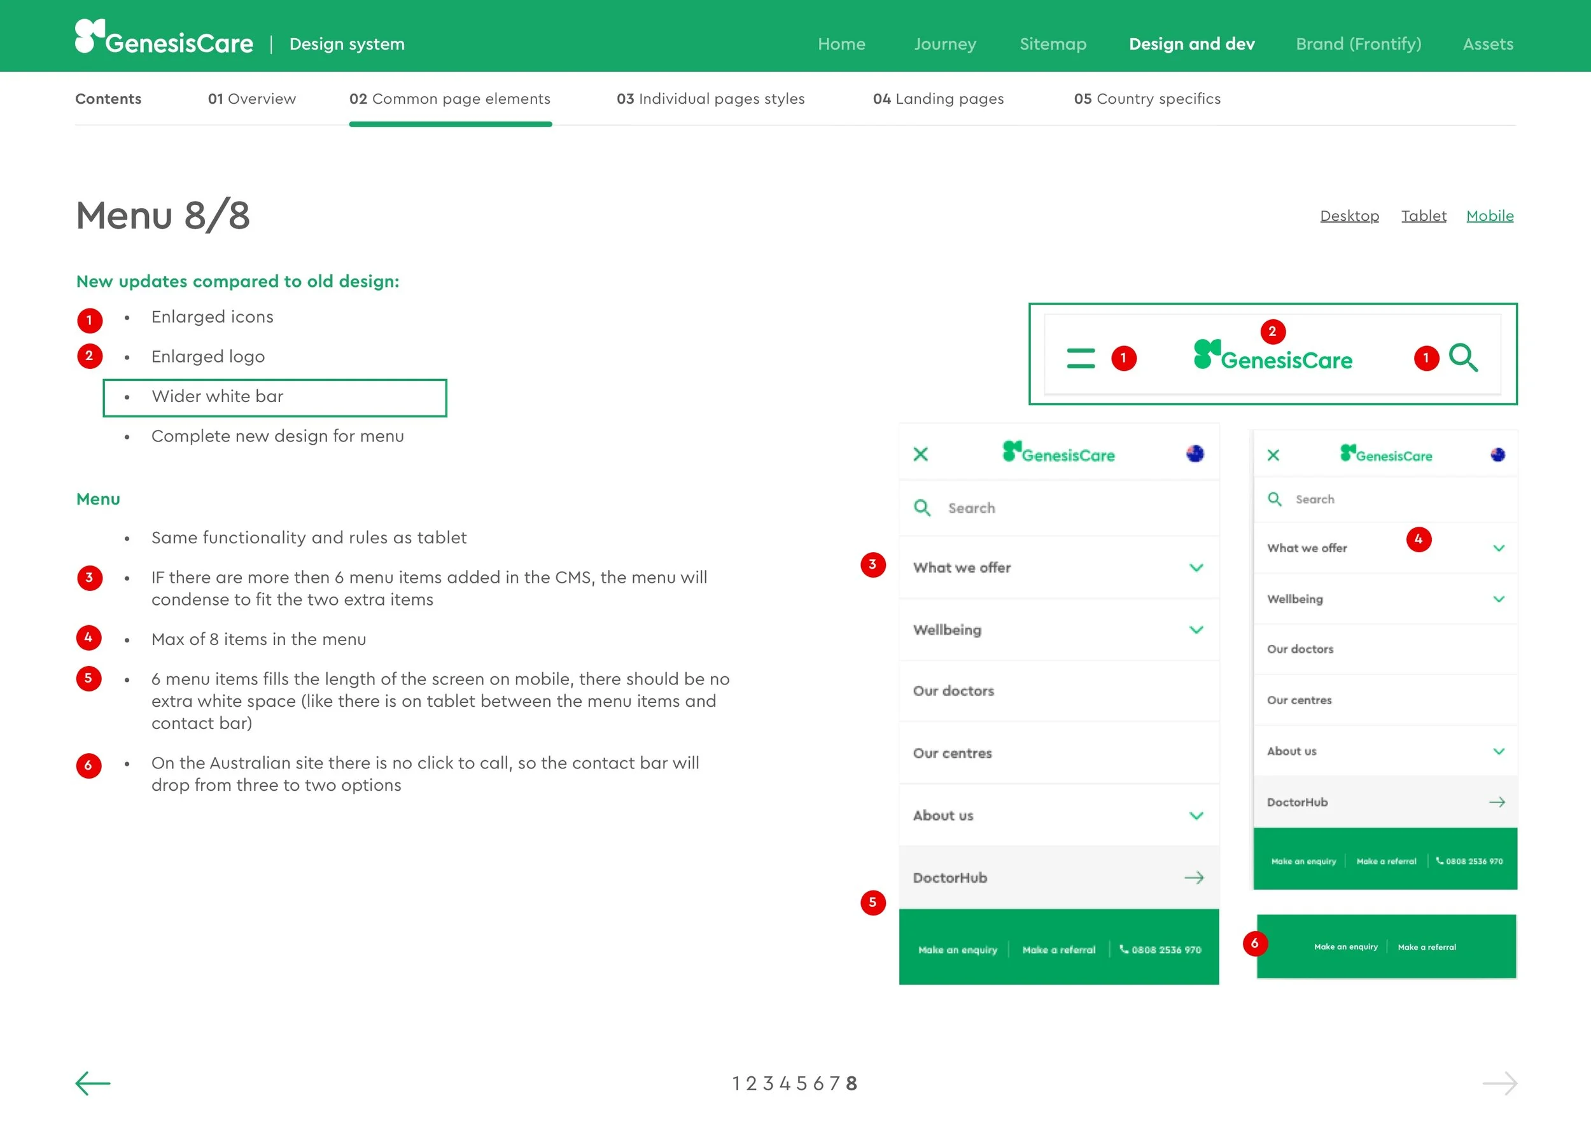Expand About us chevron in small mobile menu
This screenshot has width=1591, height=1131.
1499,751
